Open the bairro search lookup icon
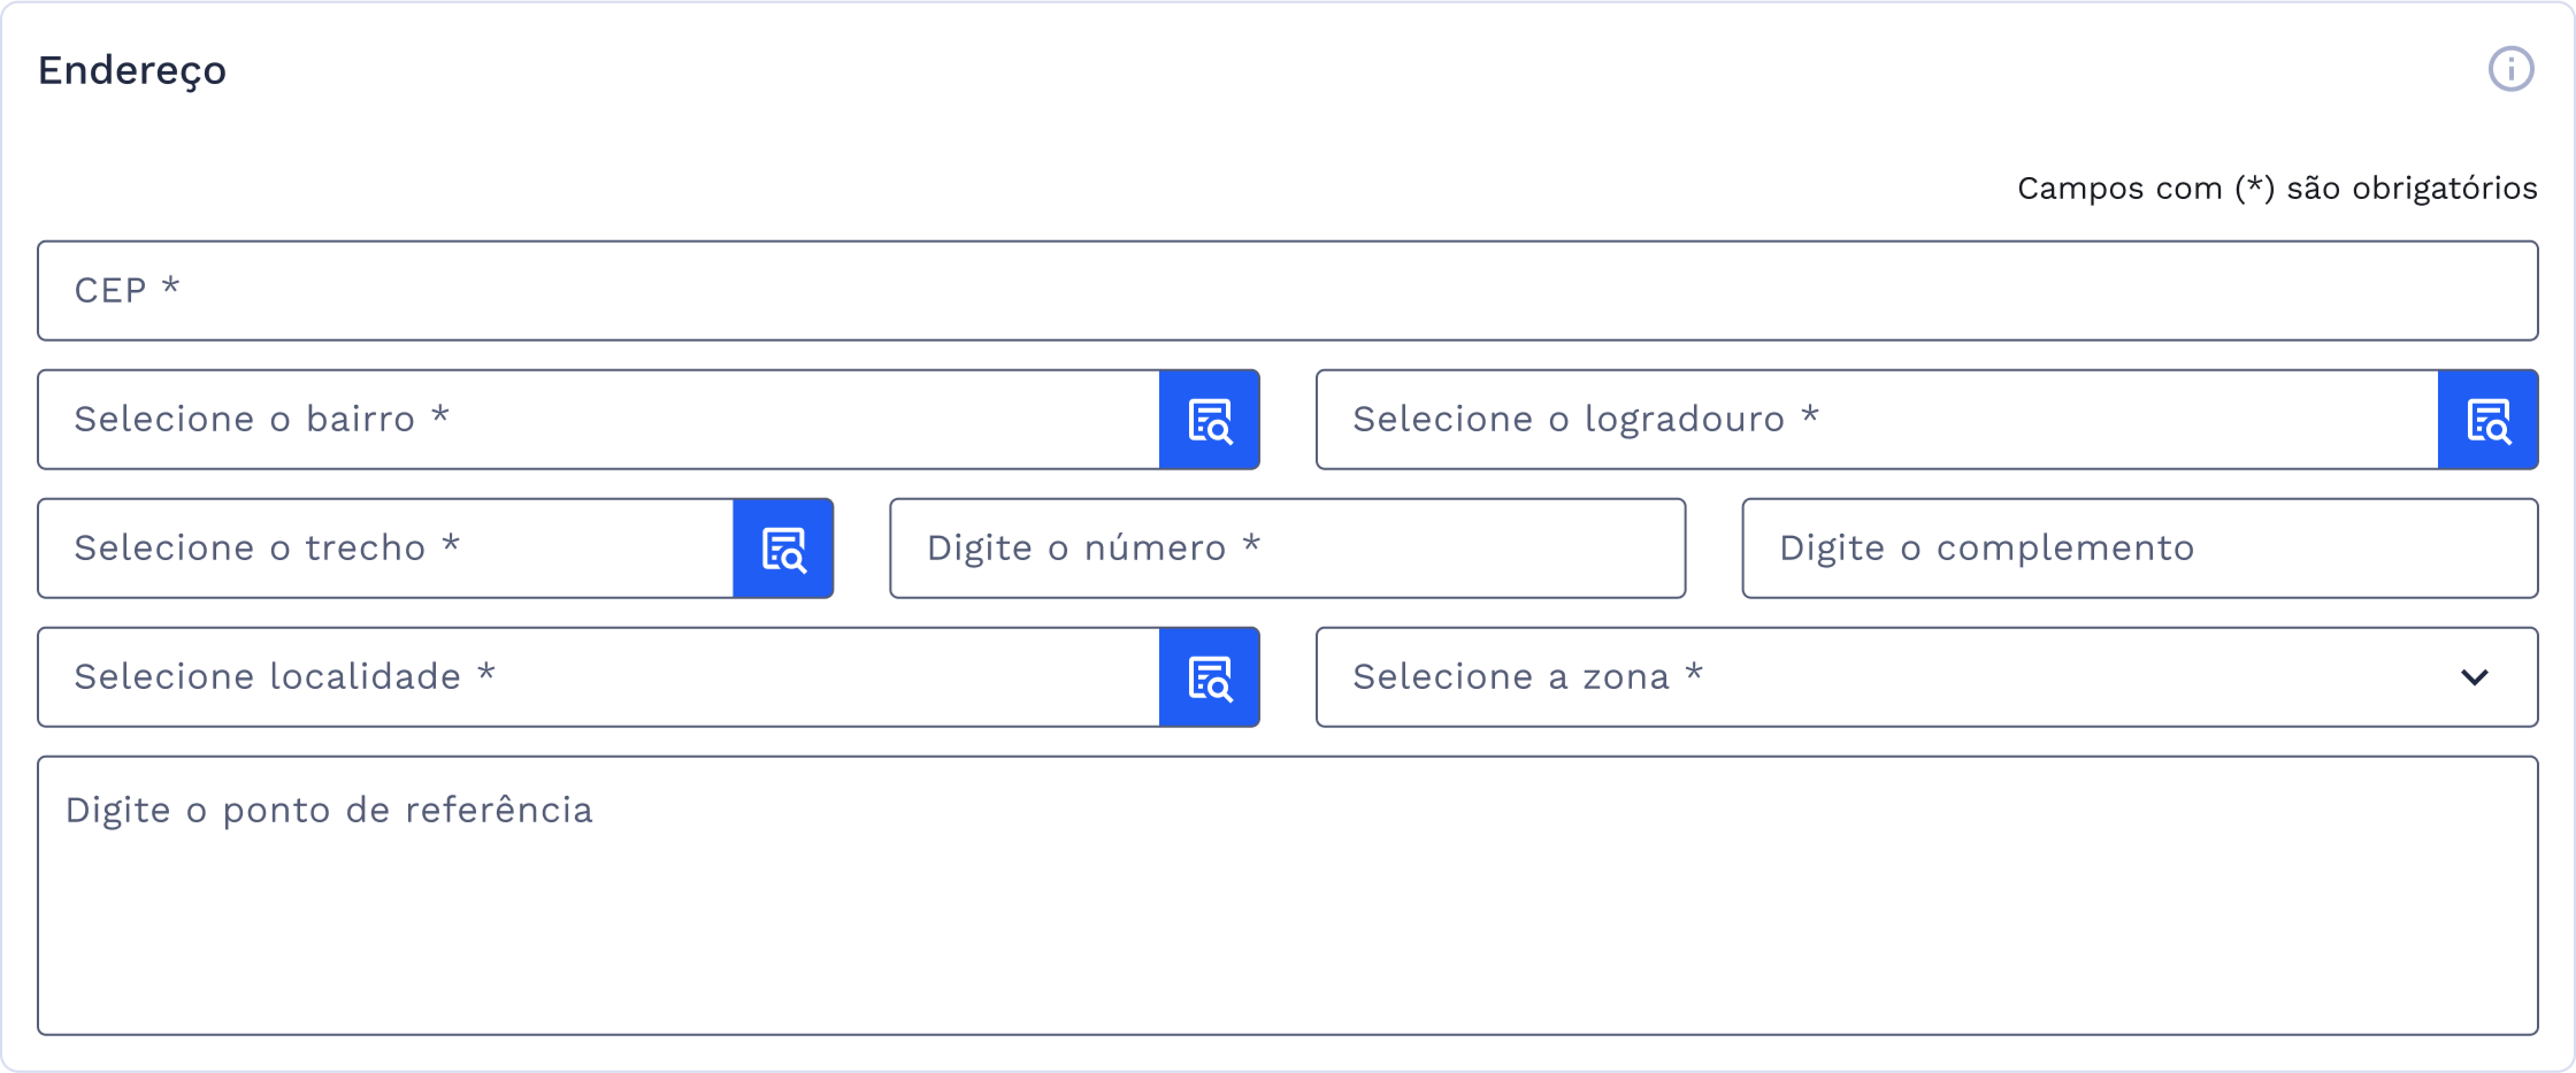2576x1073 pixels. coord(1209,420)
